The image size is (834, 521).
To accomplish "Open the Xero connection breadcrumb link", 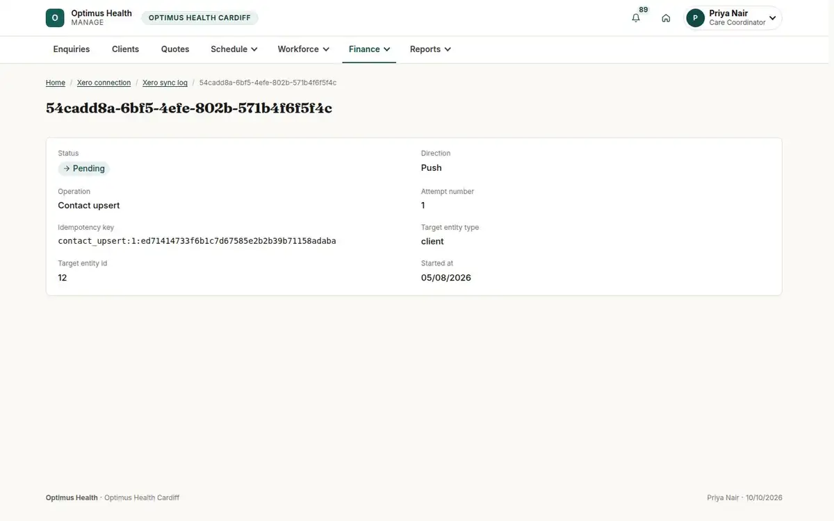I will click(104, 83).
